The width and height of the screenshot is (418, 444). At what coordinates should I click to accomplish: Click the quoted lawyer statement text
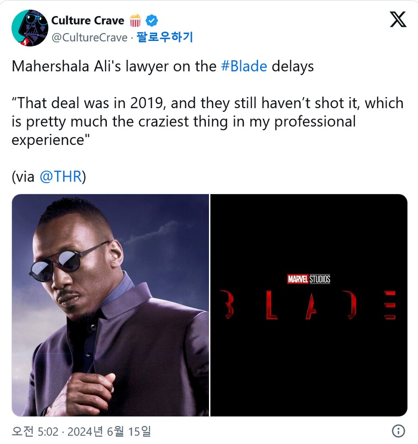[x=207, y=121]
